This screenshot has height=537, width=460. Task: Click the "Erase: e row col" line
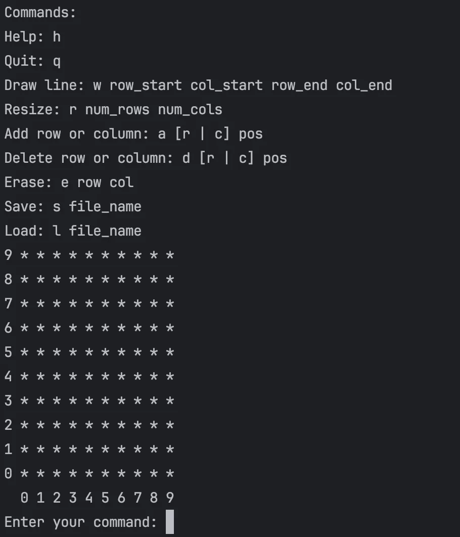[x=69, y=182]
